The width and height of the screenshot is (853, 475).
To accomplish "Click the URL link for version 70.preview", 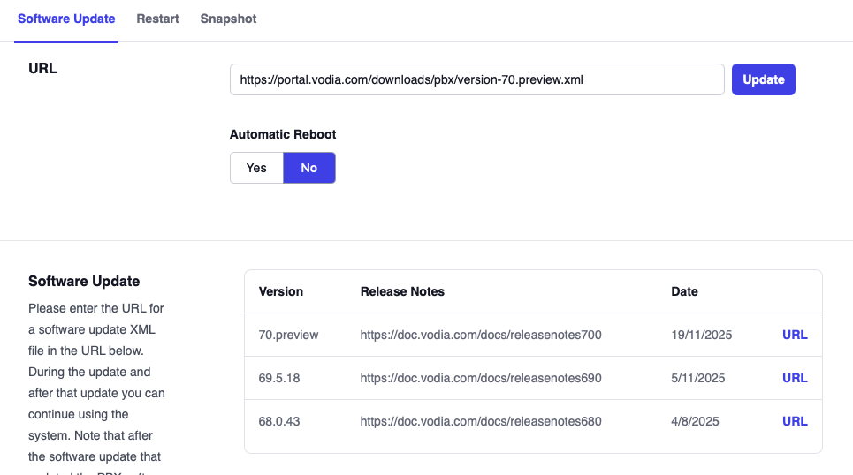I will click(795, 335).
